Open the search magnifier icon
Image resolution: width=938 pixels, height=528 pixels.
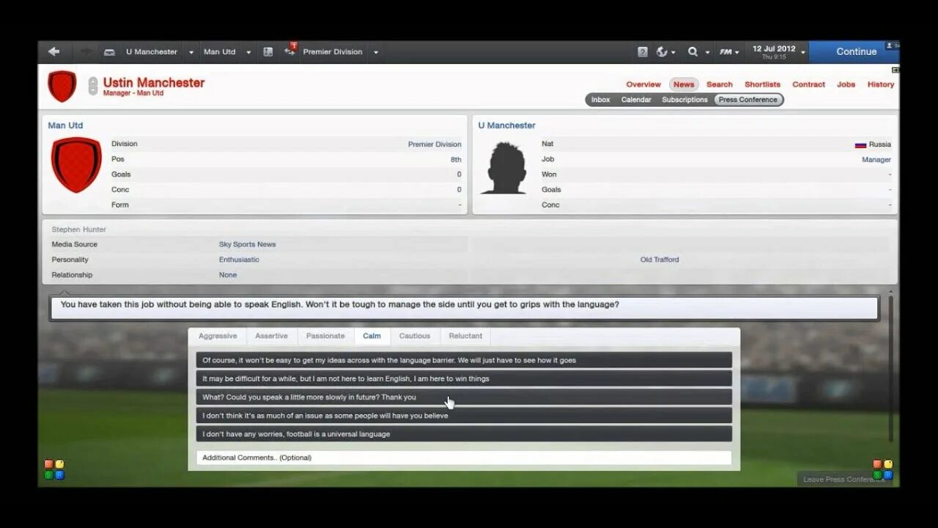[693, 52]
